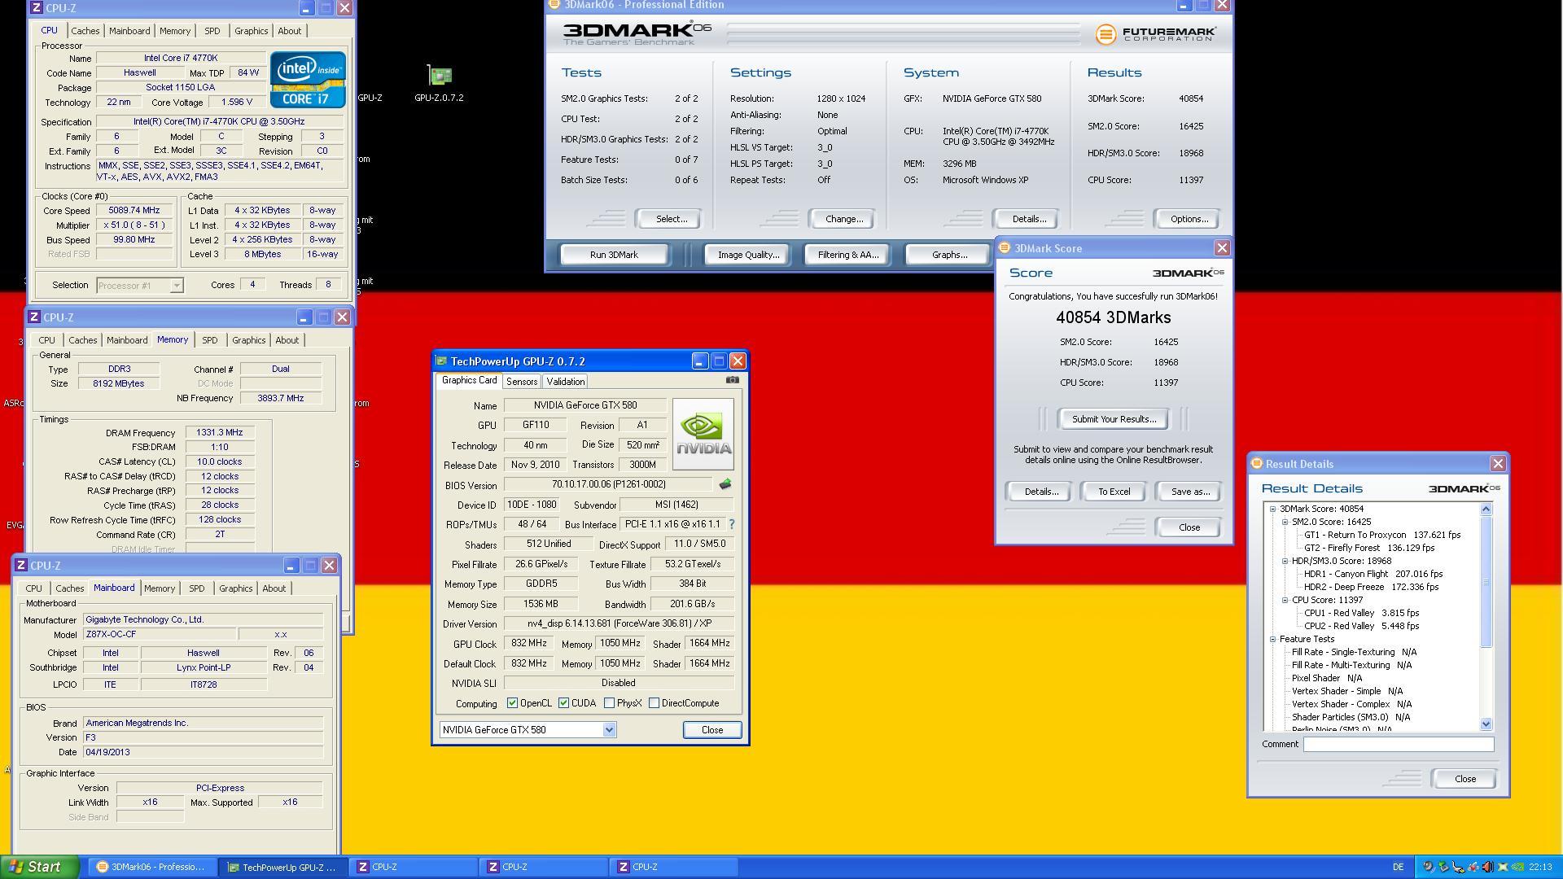
Task: Click Close button in Result Details window
Action: coord(1464,779)
